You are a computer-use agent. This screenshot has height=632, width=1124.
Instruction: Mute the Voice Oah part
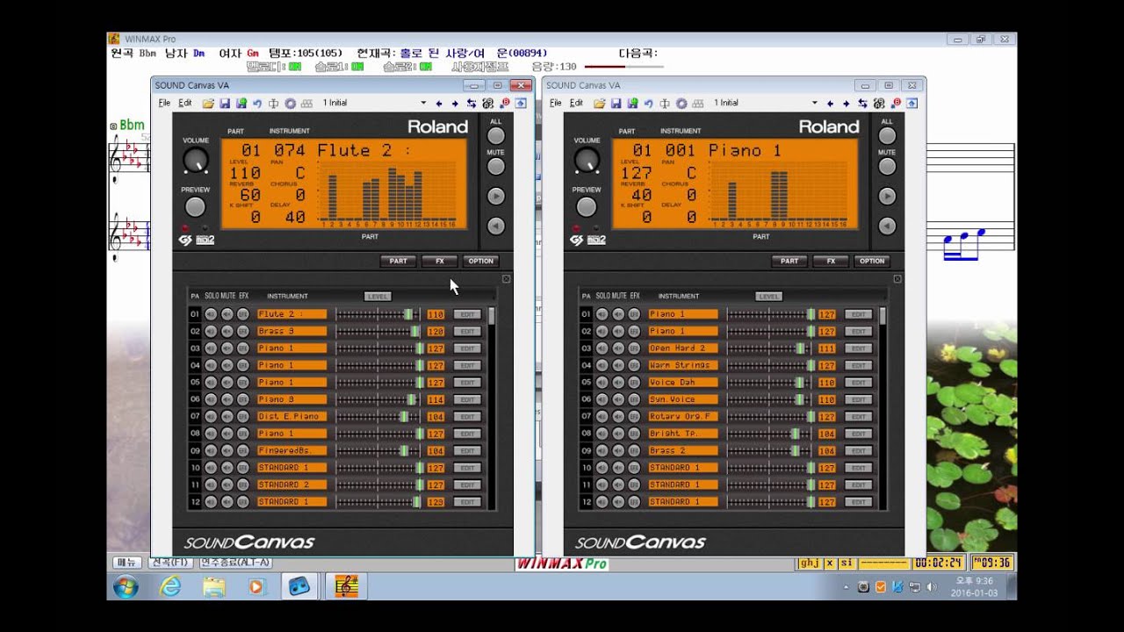coord(618,382)
